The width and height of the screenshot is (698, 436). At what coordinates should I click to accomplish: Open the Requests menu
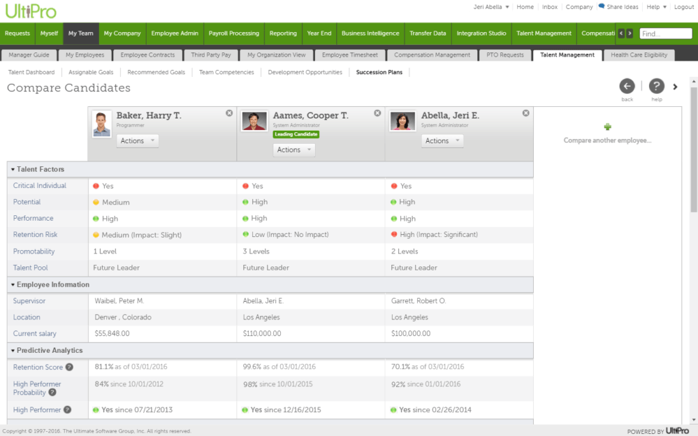click(17, 33)
